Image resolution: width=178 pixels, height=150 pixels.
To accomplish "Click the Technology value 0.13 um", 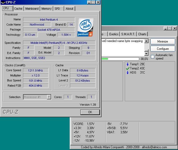I will [30, 35].
